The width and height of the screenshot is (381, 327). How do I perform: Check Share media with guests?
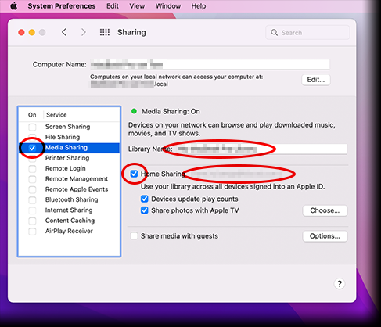(134, 236)
